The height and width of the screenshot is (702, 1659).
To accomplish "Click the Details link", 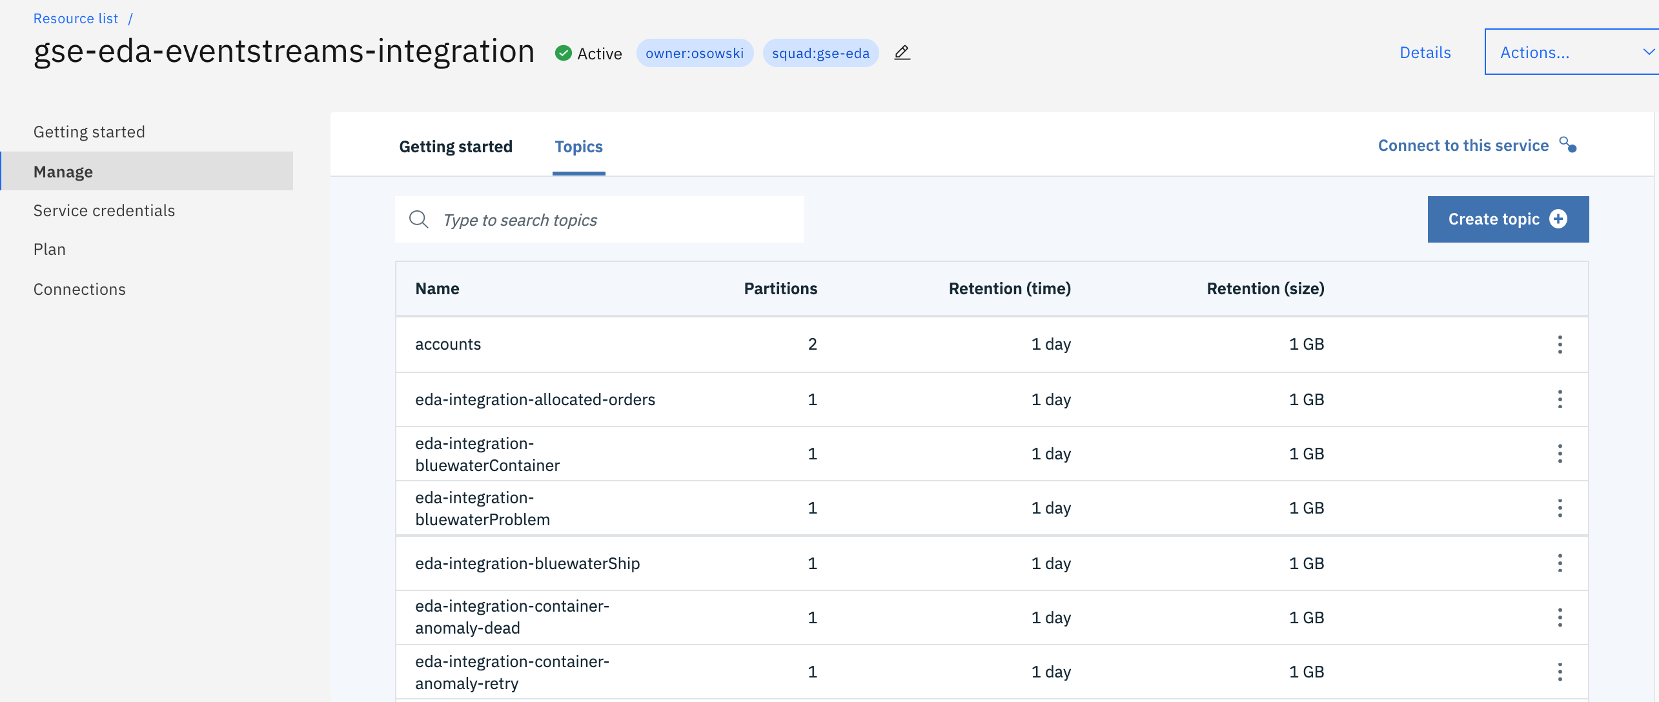I will coord(1425,52).
